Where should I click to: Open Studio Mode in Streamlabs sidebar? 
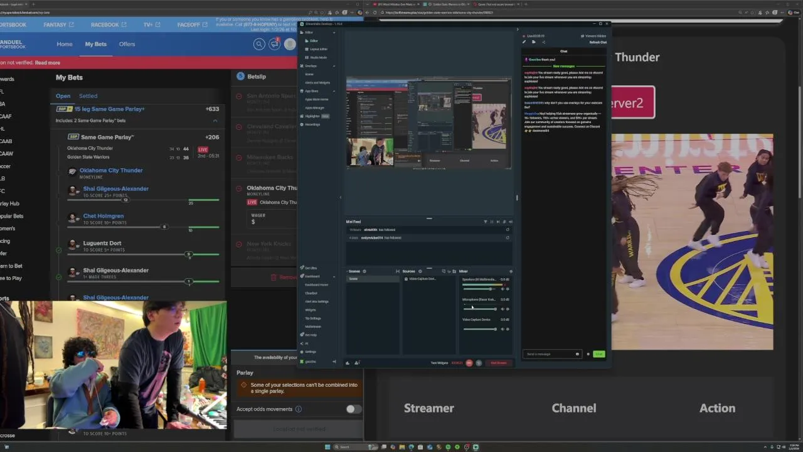318,57
